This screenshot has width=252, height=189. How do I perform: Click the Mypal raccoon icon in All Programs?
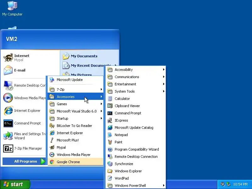click(52, 147)
